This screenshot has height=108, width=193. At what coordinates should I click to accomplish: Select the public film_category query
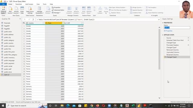tap(11, 55)
